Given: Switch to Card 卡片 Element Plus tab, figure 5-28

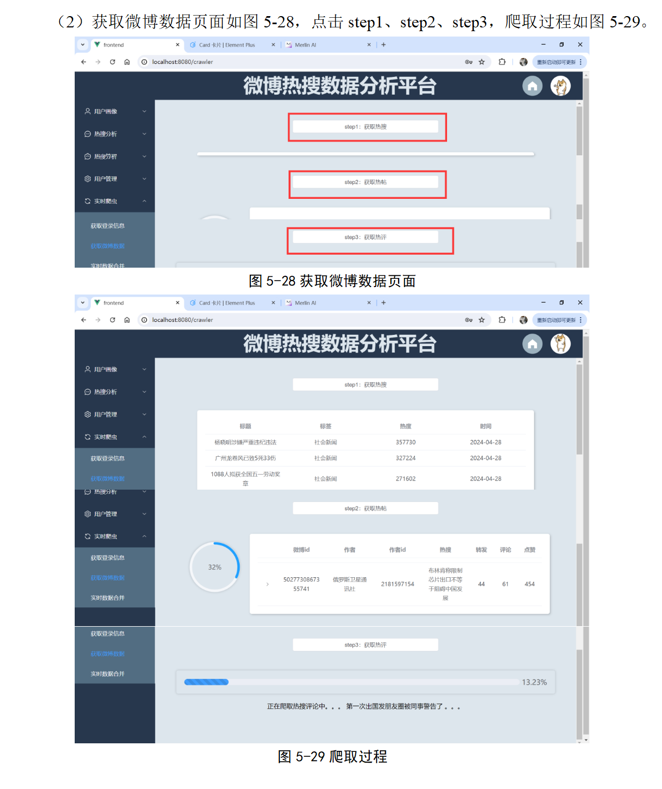Looking at the screenshot, I should coord(232,45).
